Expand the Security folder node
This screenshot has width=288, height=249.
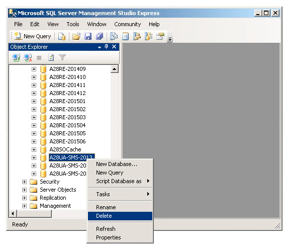(x=24, y=182)
